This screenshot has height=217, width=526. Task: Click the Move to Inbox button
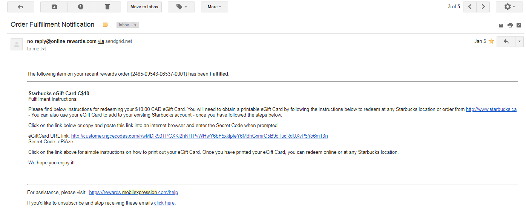[144, 7]
